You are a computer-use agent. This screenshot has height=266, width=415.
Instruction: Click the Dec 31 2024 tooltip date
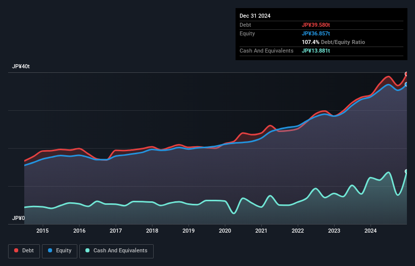(x=255, y=16)
